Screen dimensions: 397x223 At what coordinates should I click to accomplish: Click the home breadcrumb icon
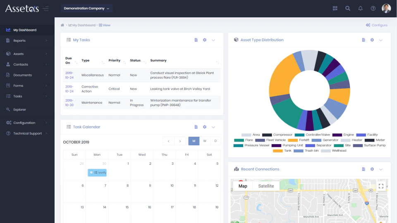(x=62, y=25)
